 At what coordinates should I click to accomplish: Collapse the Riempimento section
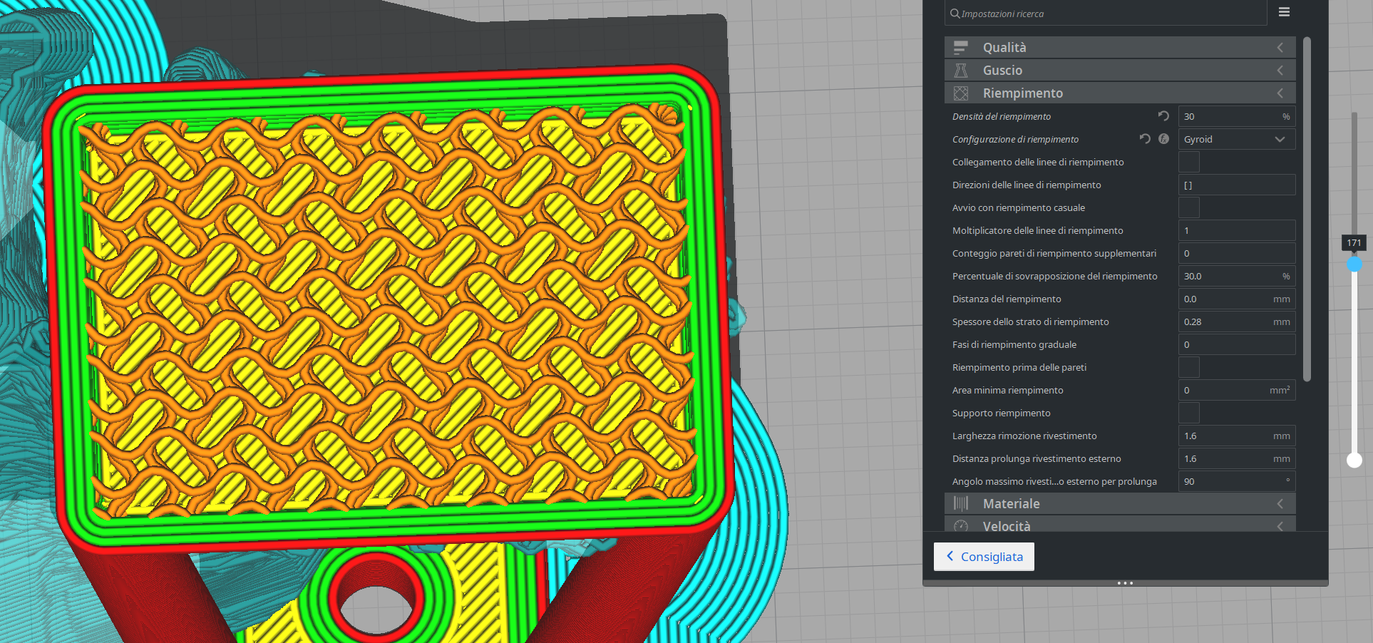tap(1280, 93)
